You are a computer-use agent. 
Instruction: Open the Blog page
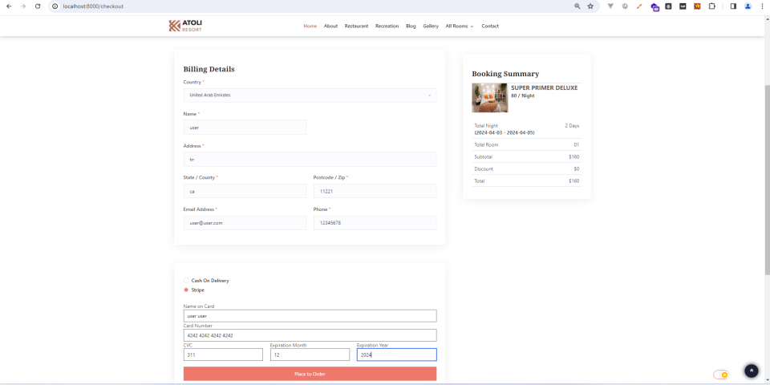coord(411,26)
